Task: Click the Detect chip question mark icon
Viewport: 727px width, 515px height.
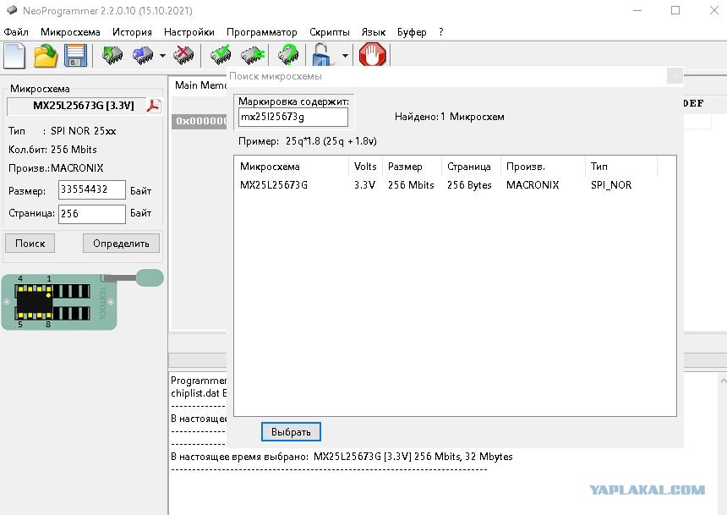Action: click(x=288, y=55)
